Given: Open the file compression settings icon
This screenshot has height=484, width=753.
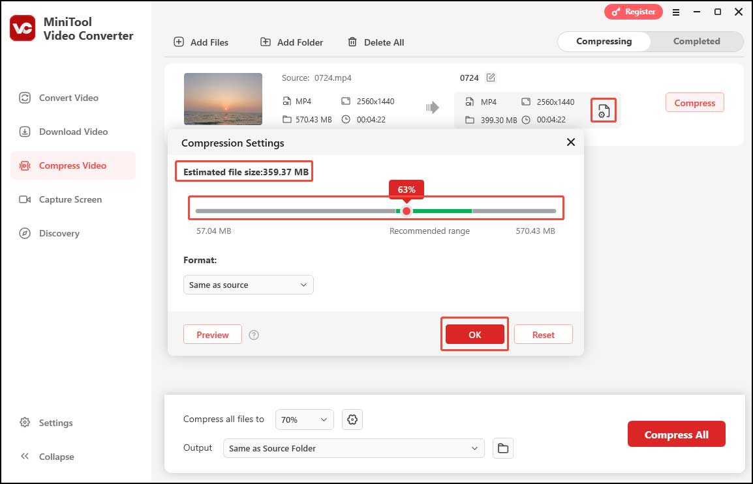Looking at the screenshot, I should (603, 111).
